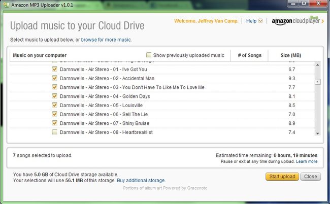Click the Music on your computer header

click(x=40, y=55)
